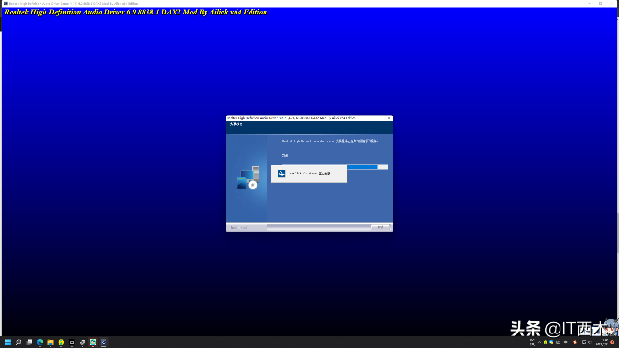Click the computer and disc setup graphic

tap(248, 178)
